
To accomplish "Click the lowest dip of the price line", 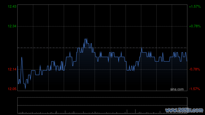I will pyautogui.click(x=25, y=89).
